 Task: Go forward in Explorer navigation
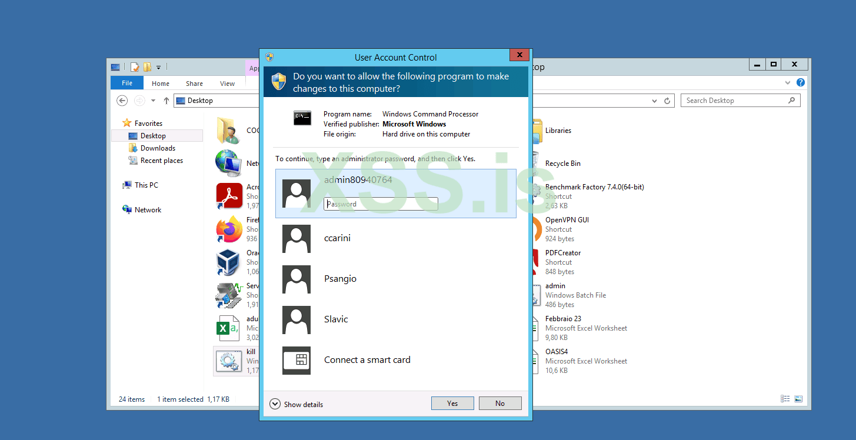click(139, 101)
